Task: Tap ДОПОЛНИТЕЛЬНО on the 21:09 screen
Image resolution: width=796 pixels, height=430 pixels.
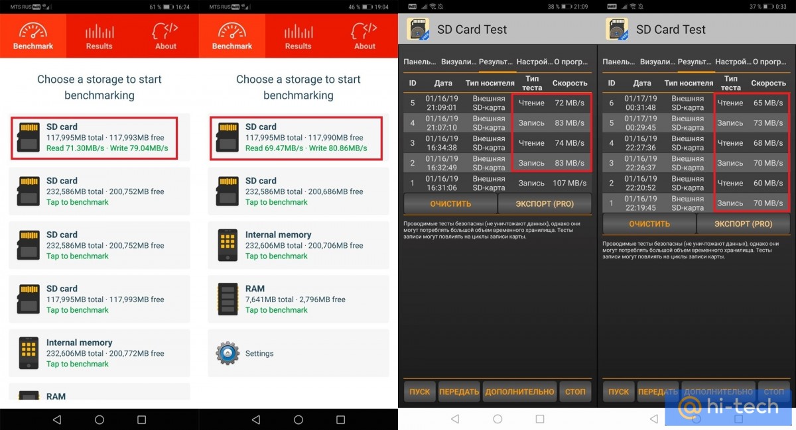Action: (x=519, y=392)
